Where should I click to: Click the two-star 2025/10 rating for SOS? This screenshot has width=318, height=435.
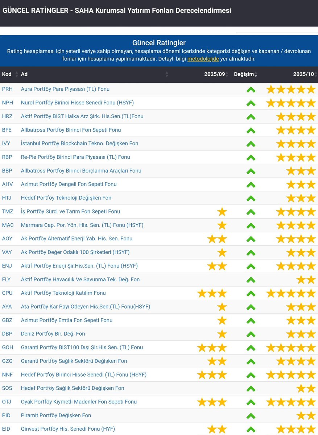click(306, 388)
